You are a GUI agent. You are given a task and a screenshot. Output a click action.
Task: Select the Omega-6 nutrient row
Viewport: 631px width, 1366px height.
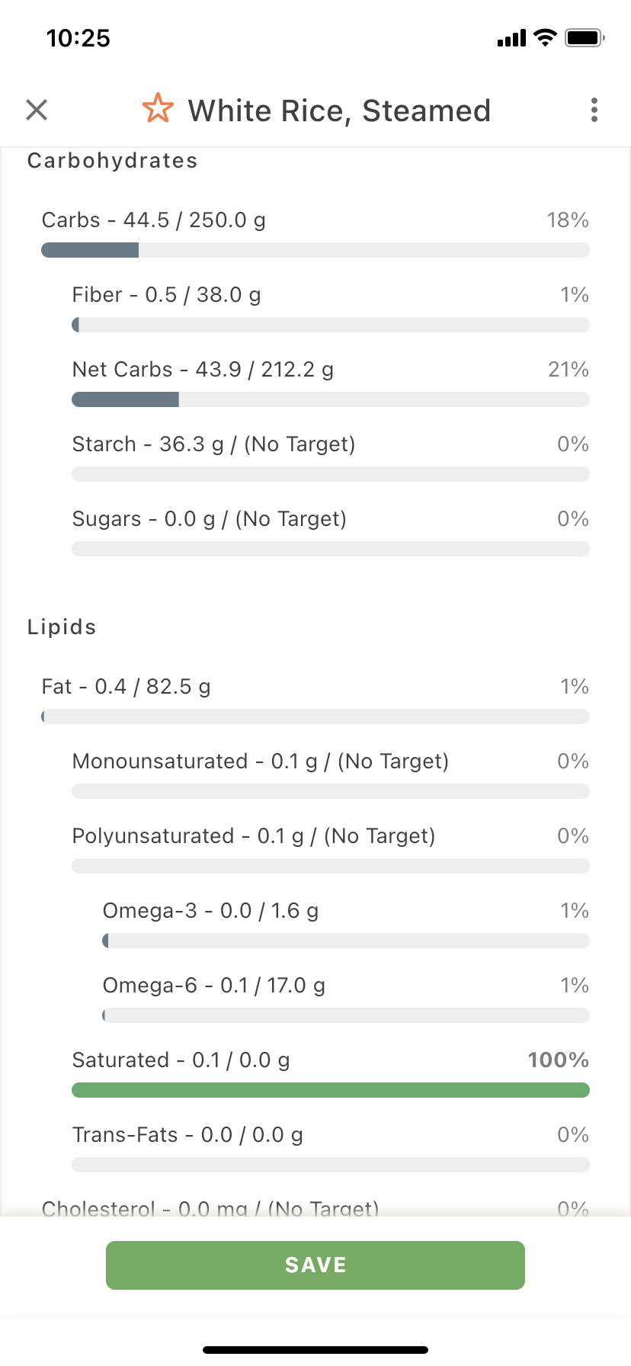click(x=346, y=999)
